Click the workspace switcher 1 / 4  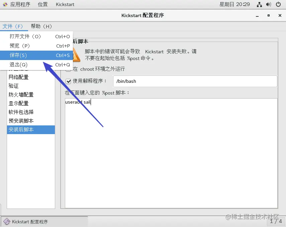(276, 221)
